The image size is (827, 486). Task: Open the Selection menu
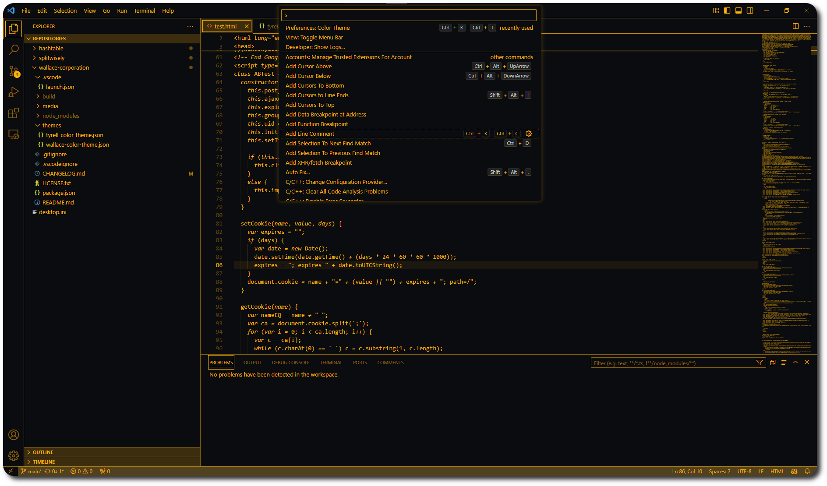(x=65, y=11)
